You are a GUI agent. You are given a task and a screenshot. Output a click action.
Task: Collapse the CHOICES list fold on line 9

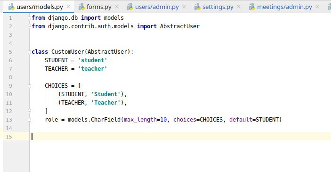[29, 86]
